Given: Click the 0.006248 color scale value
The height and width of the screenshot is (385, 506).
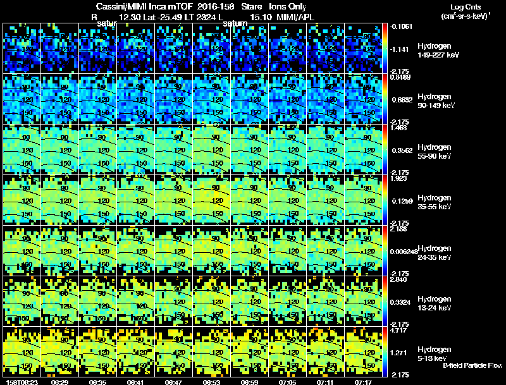Looking at the screenshot, I should (x=404, y=252).
